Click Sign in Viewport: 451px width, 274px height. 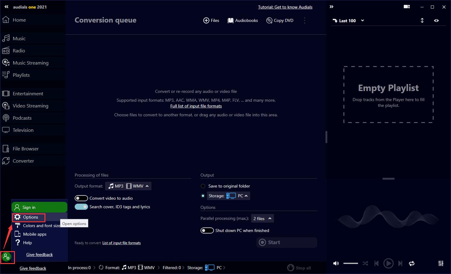39,207
